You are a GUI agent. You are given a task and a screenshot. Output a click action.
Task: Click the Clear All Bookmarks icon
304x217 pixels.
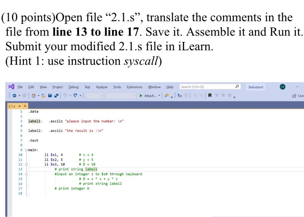[229, 95]
